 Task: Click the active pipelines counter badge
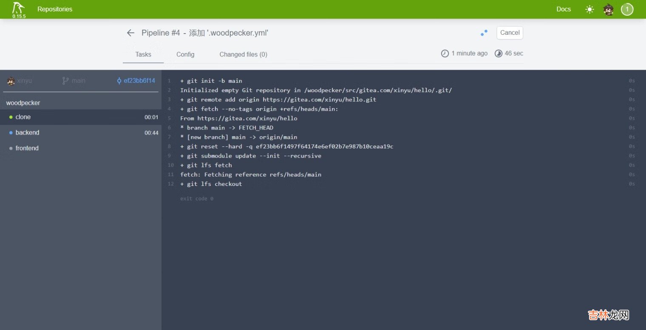(x=627, y=9)
